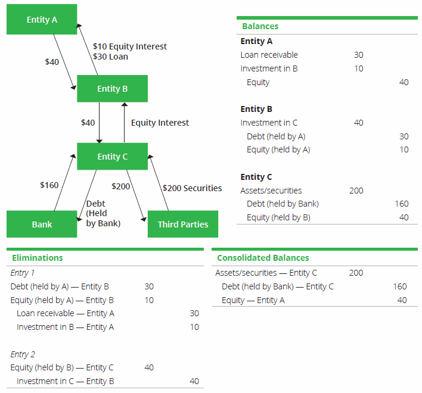Click the Balances section heading
Image resolution: width=422 pixels, height=393 pixels.
coord(260,26)
